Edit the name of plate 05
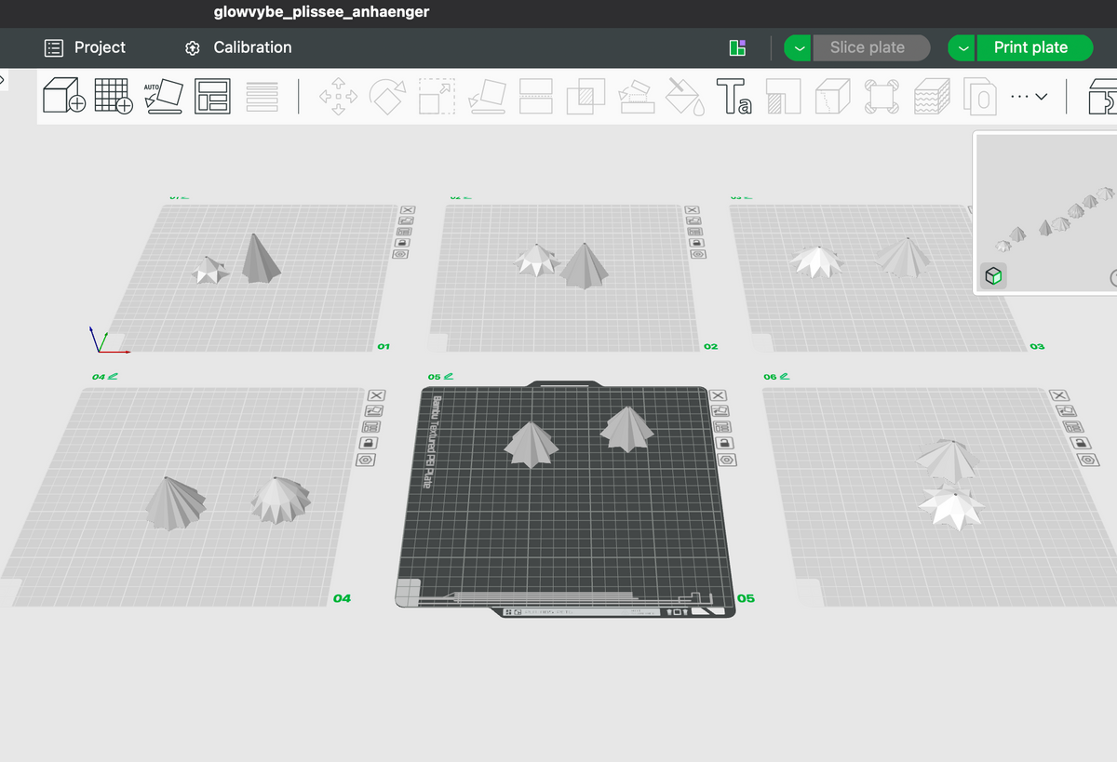The width and height of the screenshot is (1117, 762). (449, 376)
